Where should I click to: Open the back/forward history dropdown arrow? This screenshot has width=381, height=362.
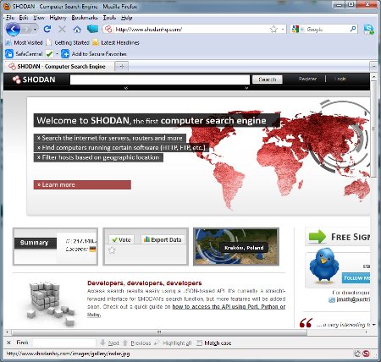tap(35, 30)
